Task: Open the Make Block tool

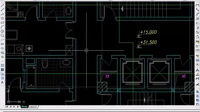Action: [2, 57]
